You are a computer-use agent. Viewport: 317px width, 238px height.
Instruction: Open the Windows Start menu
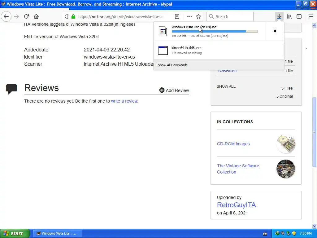(15, 233)
